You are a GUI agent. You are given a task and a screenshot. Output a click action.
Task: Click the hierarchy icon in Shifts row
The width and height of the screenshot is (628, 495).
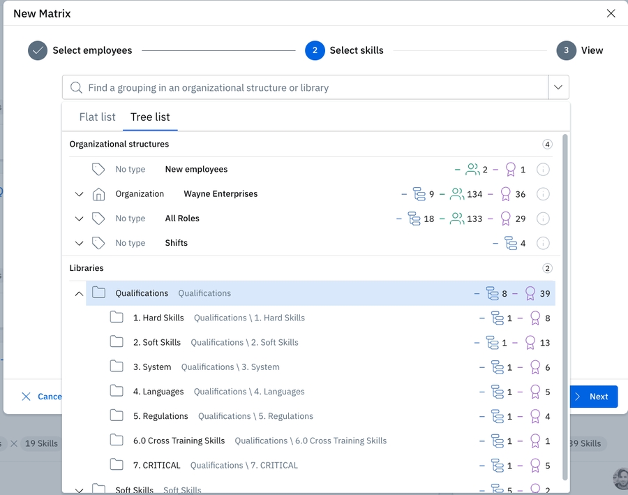511,244
